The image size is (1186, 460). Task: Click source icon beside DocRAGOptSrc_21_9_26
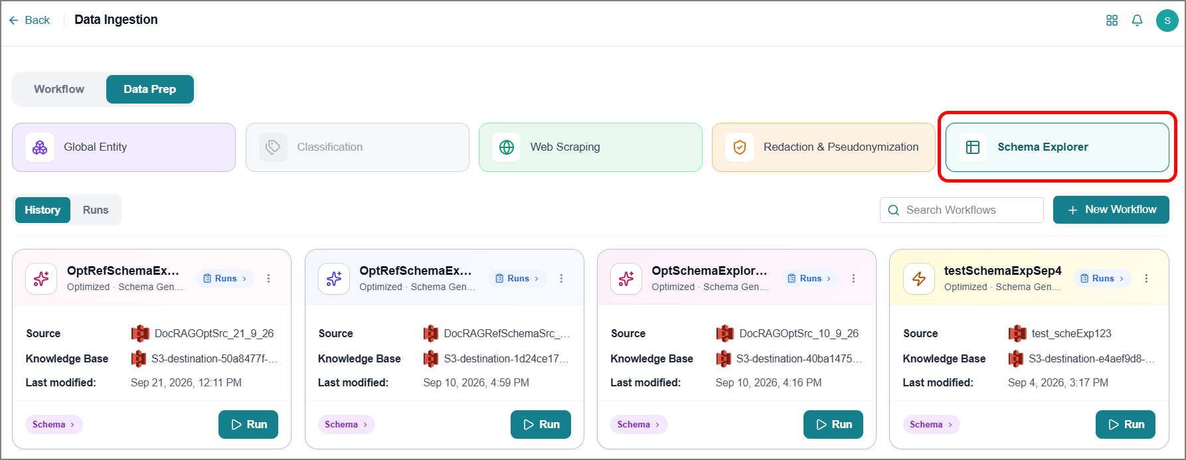[140, 333]
